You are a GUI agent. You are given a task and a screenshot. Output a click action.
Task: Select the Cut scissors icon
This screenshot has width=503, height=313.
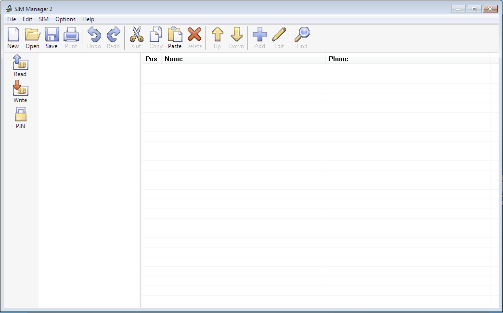(136, 37)
